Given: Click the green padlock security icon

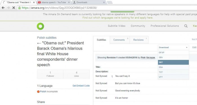Looking at the screenshot, I should click(19, 8).
